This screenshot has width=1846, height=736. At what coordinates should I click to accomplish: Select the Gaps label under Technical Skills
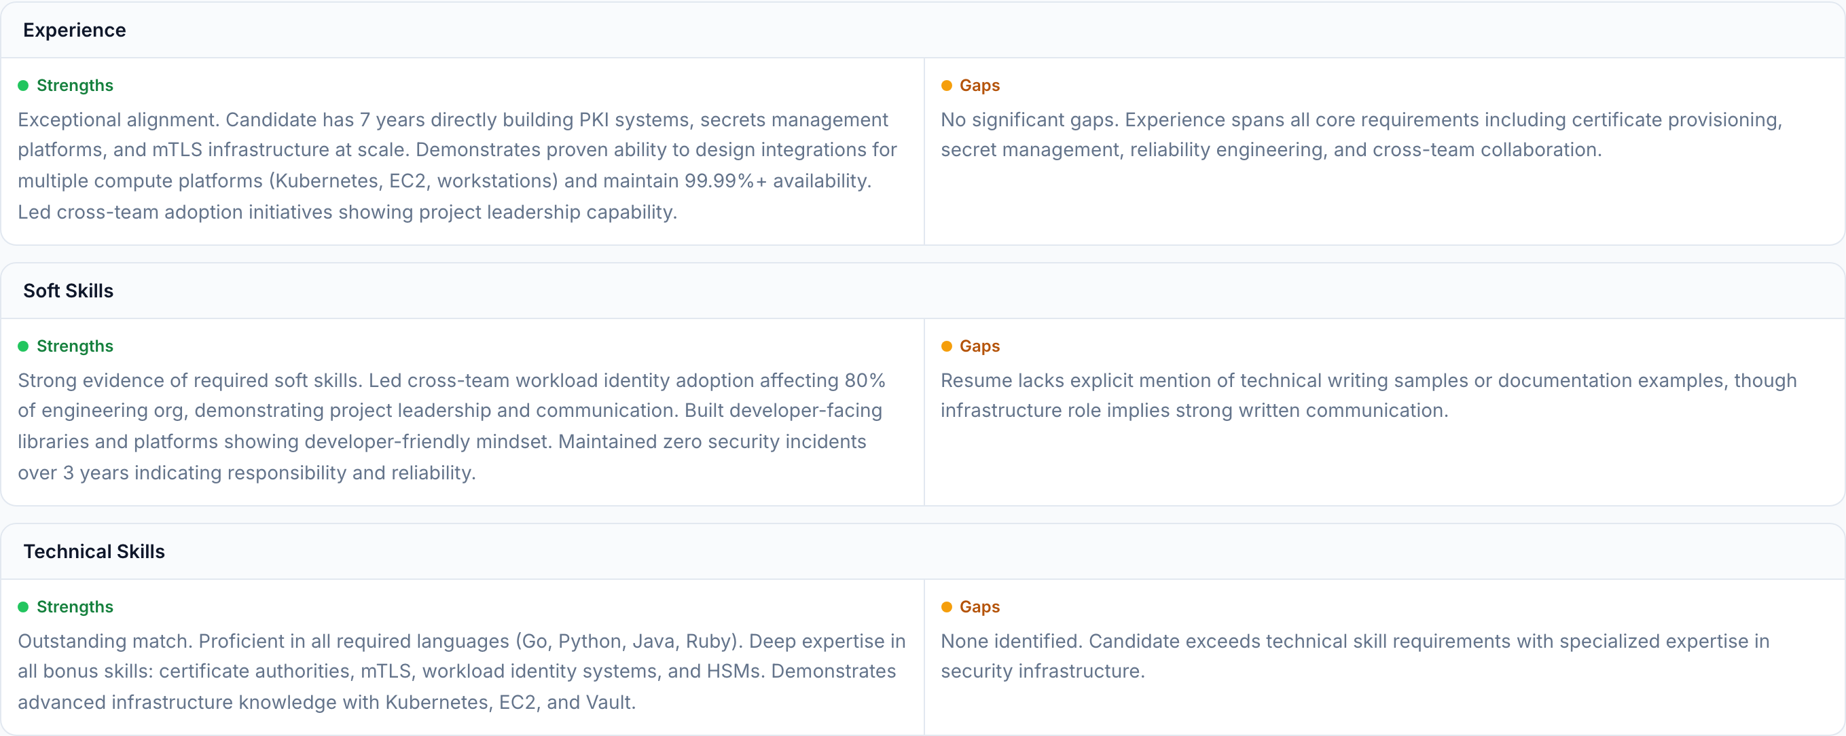pos(979,607)
